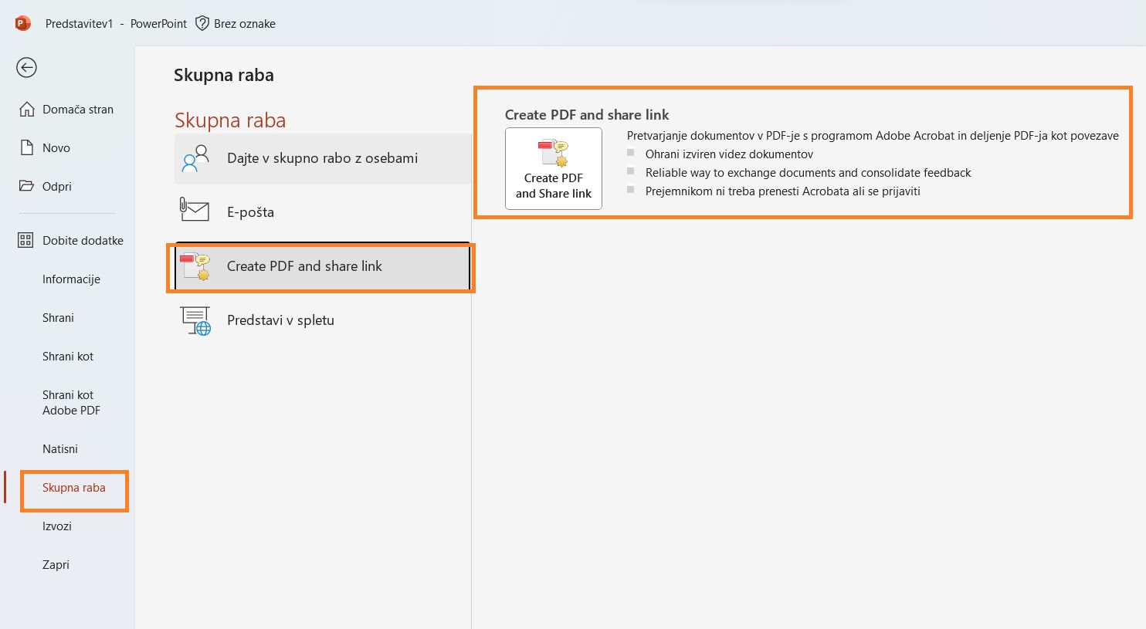Click the back arrow to exit Backstage

(25, 68)
